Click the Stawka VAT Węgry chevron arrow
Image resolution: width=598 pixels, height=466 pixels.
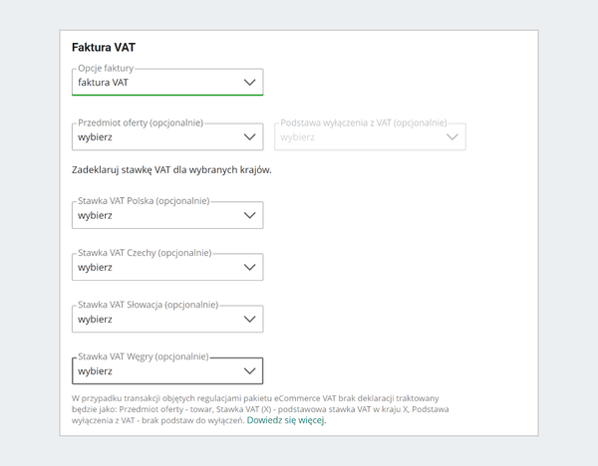click(249, 371)
